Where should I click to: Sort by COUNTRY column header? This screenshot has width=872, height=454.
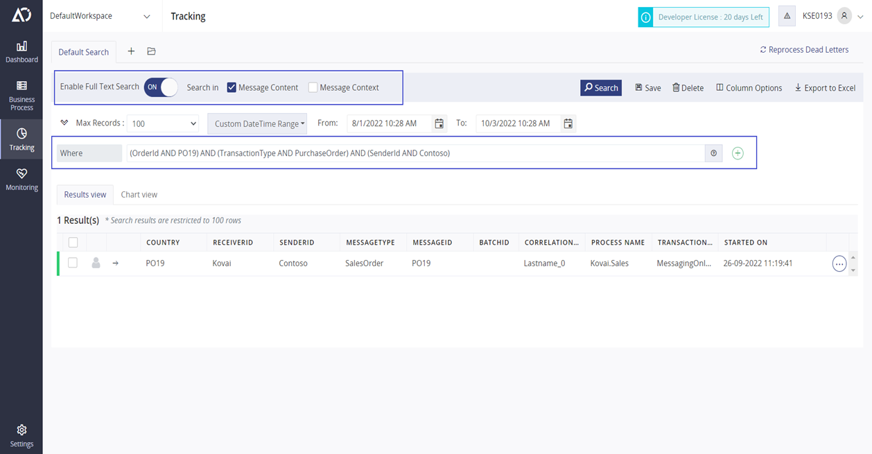163,243
